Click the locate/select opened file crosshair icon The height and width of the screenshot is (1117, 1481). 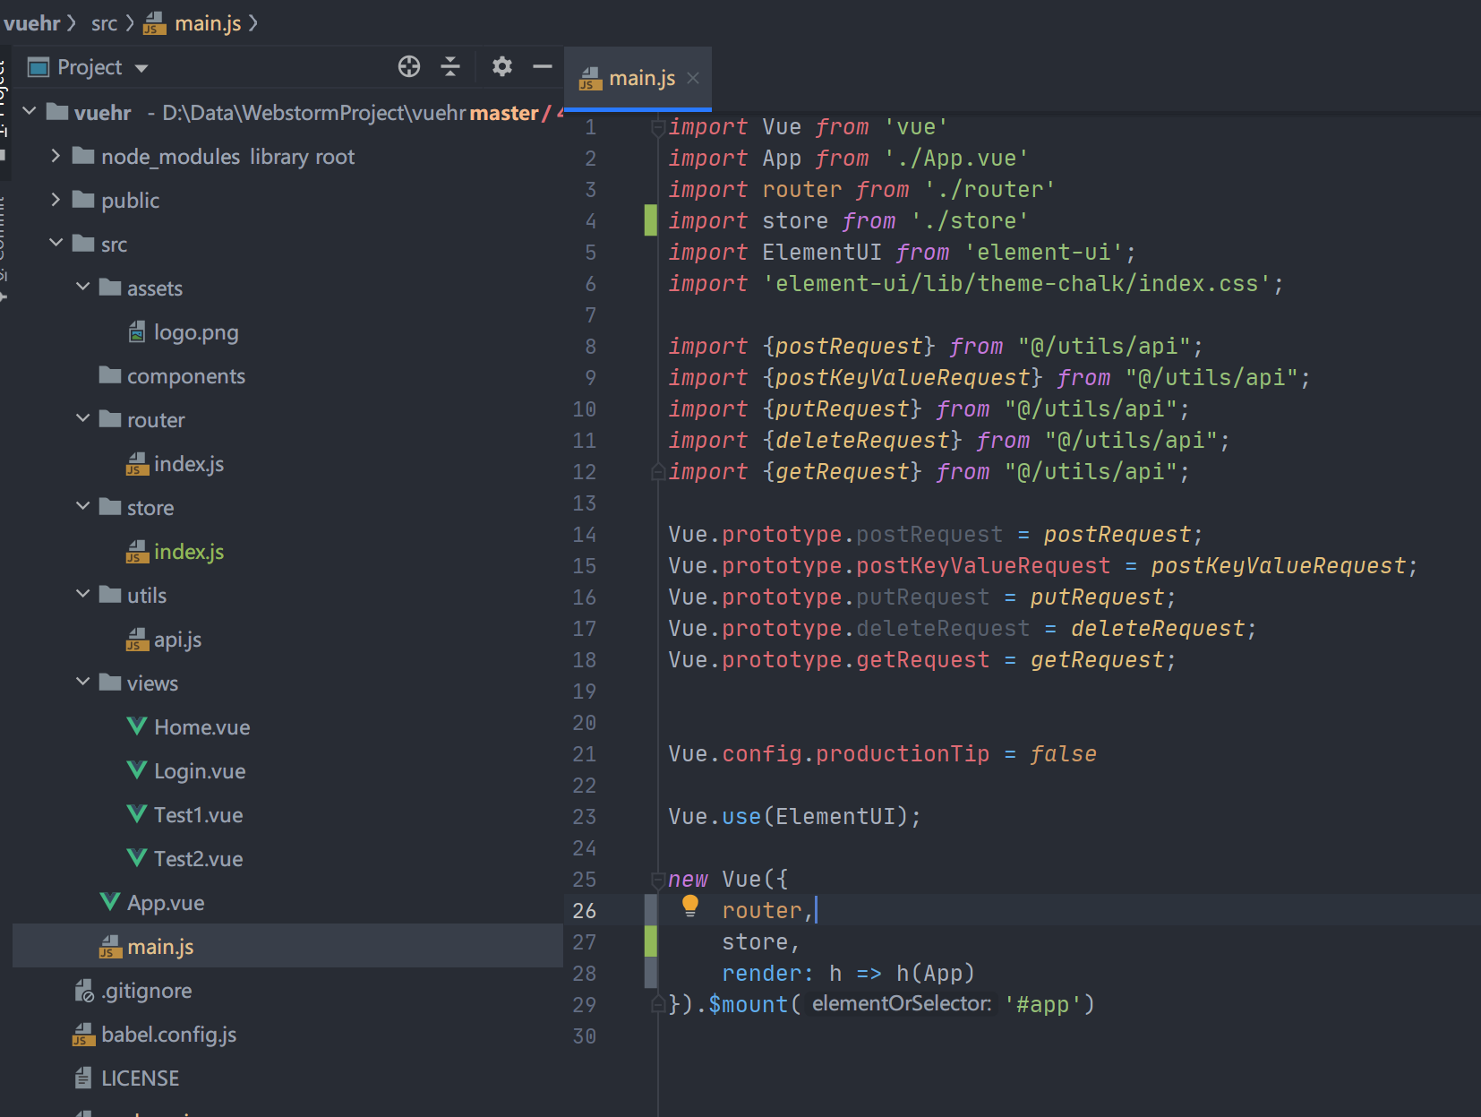tap(409, 67)
